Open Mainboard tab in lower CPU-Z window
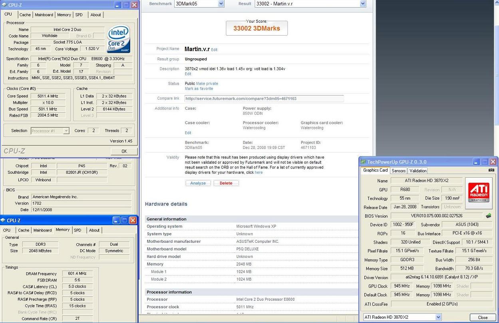The image size is (499, 323). (42, 230)
